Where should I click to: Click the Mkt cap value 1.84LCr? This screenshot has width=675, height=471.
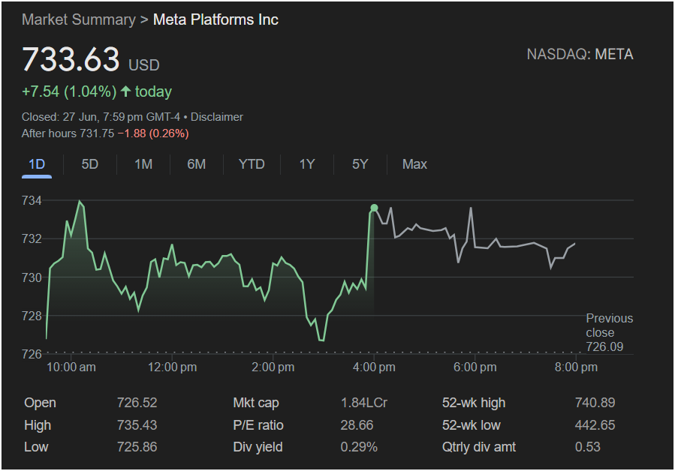click(x=363, y=403)
